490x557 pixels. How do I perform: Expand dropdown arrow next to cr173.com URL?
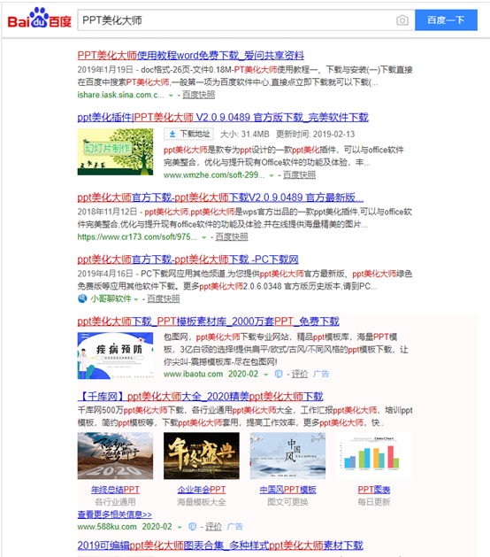pos(204,237)
